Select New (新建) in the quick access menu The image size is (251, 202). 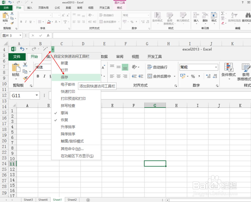(x=76, y=63)
